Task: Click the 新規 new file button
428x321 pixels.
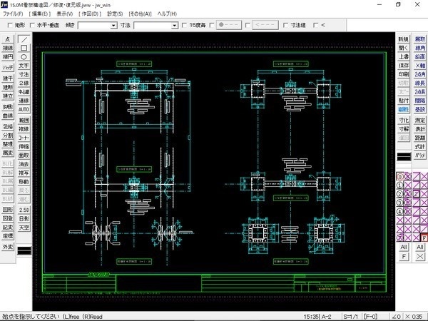Action: pos(404,39)
